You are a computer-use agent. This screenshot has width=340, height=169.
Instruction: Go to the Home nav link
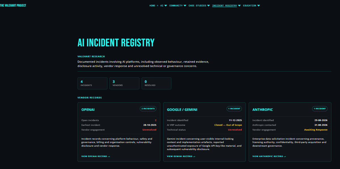pyautogui.click(x=152, y=6)
